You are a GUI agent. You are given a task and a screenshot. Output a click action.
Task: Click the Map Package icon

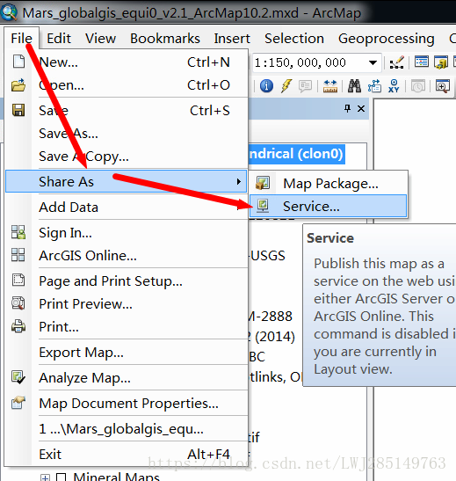pos(263,183)
